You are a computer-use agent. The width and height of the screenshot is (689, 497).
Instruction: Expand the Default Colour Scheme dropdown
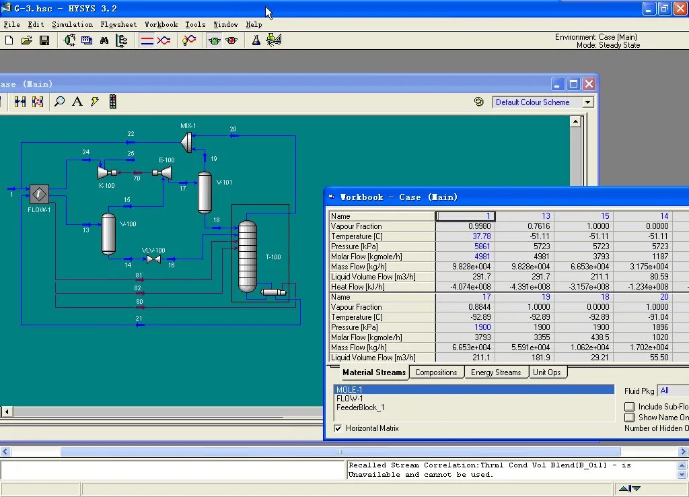pos(587,102)
